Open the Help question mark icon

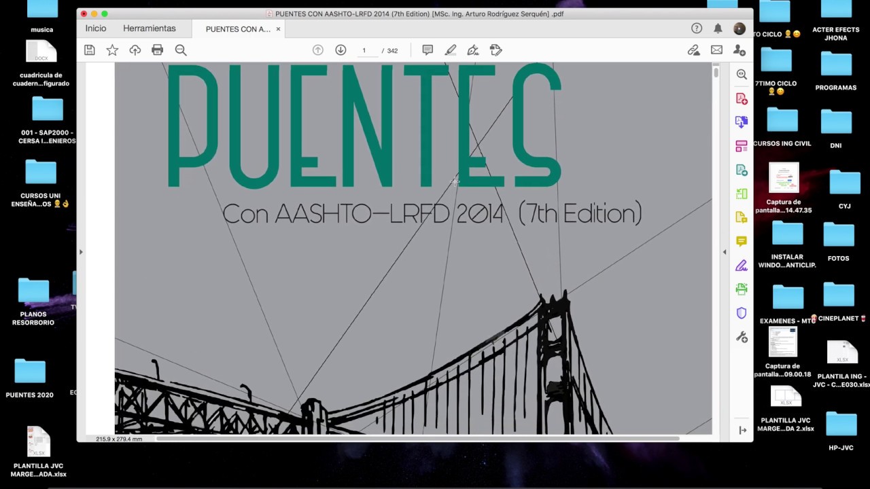[x=697, y=29]
